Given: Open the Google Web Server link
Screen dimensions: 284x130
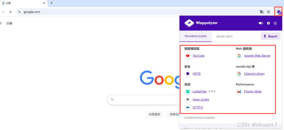Looking at the screenshot, I should (257, 56).
